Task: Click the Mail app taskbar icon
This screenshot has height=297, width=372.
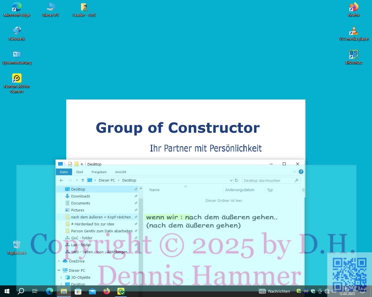Action: coord(92,291)
